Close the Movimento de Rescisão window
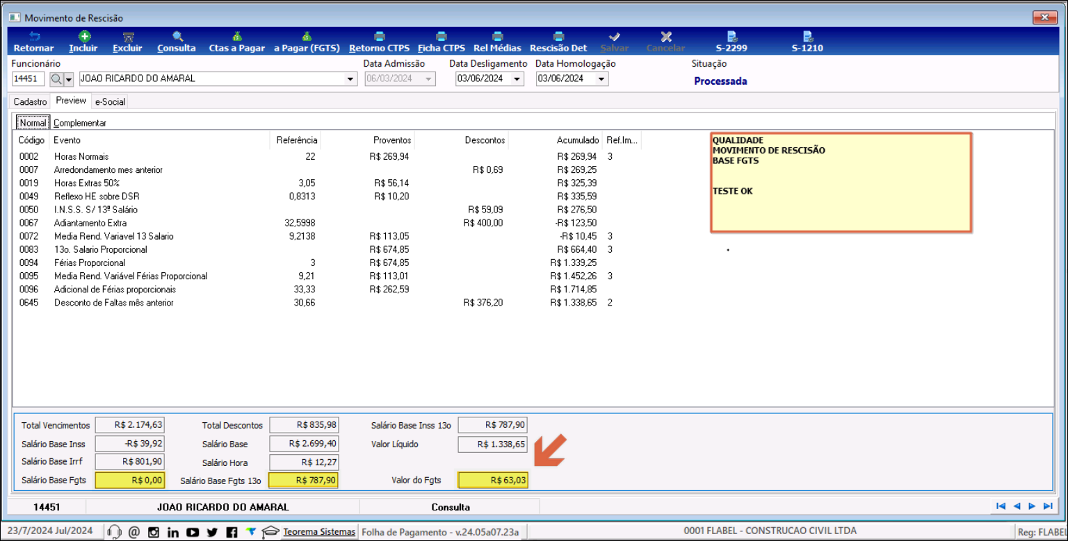This screenshot has width=1068, height=541. click(1044, 17)
